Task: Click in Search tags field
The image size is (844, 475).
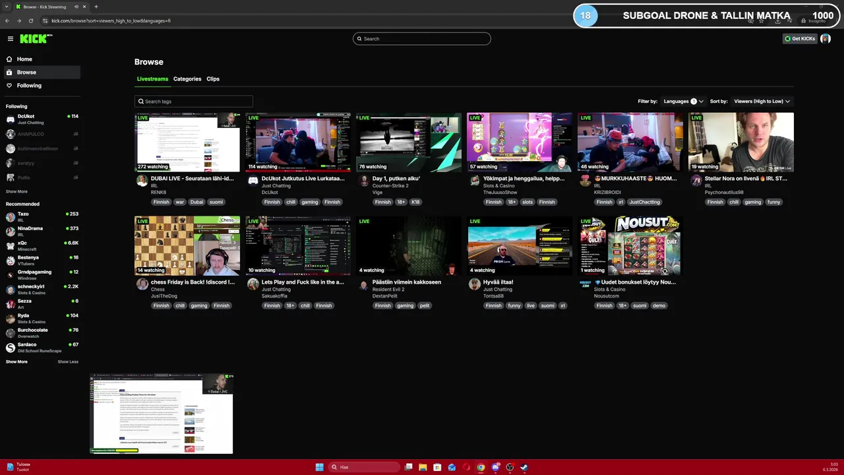Action: tap(193, 102)
